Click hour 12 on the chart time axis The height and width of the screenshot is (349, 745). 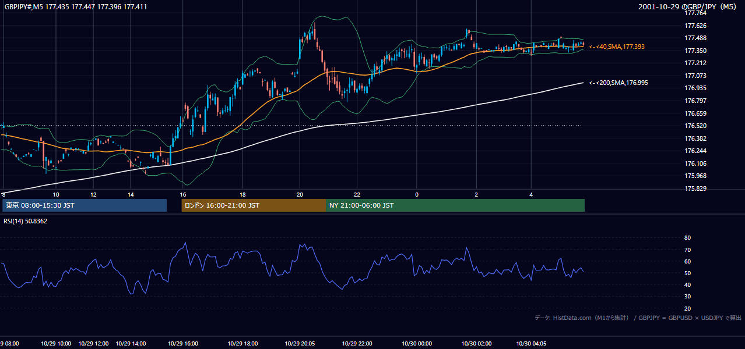pyautogui.click(x=94, y=194)
